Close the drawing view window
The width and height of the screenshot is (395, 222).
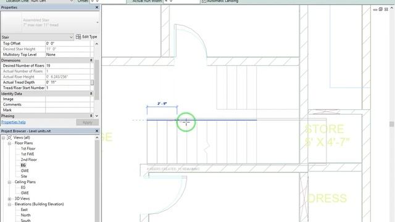coord(386,9)
